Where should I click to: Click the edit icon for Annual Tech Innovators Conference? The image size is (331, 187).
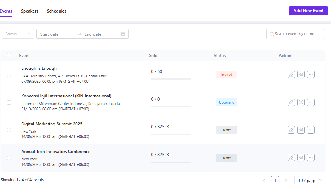[291, 157]
